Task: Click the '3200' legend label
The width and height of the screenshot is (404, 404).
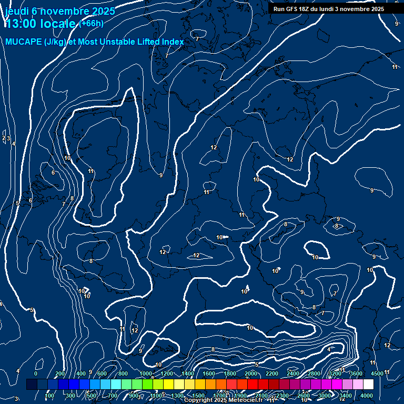Action: point(335,373)
